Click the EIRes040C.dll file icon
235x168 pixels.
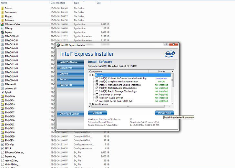[3, 40]
